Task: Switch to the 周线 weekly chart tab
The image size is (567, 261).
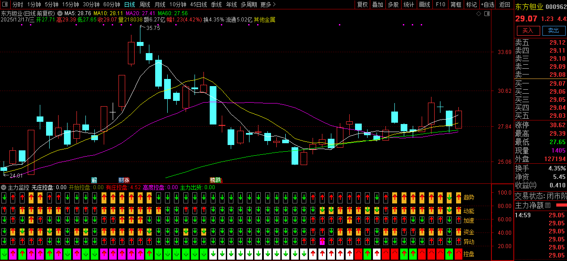Action: pyautogui.click(x=144, y=4)
